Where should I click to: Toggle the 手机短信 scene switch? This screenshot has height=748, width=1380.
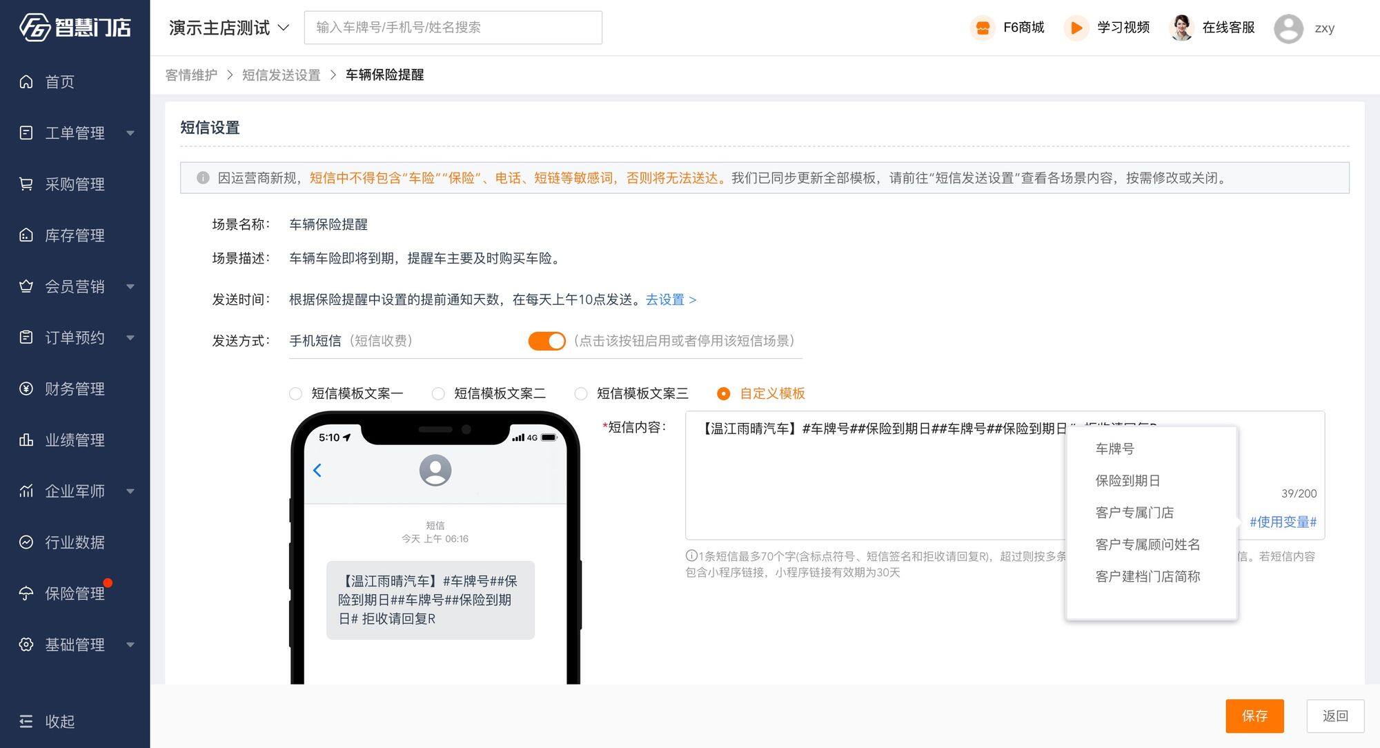(x=546, y=341)
